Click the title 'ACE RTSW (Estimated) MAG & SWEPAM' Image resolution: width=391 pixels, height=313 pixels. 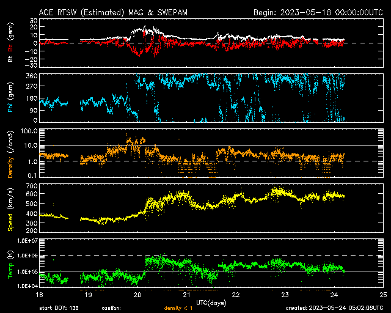click(113, 12)
